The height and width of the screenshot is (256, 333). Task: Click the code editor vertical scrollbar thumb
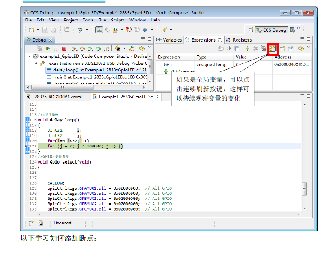(x=304, y=189)
